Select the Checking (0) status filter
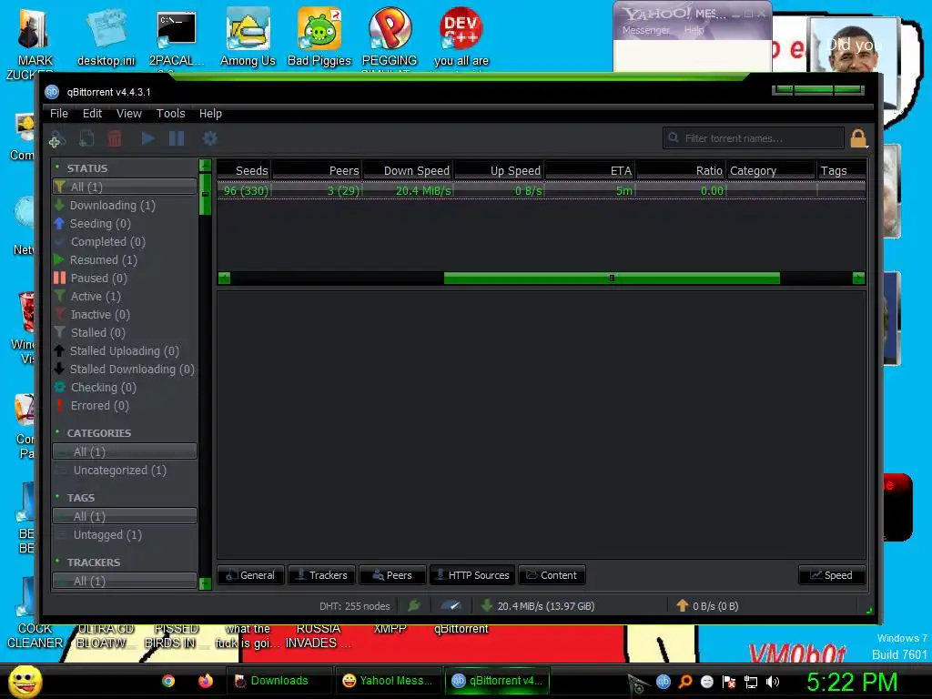The width and height of the screenshot is (932, 699). coord(124,388)
